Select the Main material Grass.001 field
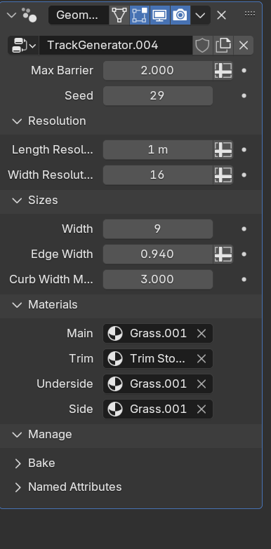Screen dimensions: 271x549 click(158, 333)
